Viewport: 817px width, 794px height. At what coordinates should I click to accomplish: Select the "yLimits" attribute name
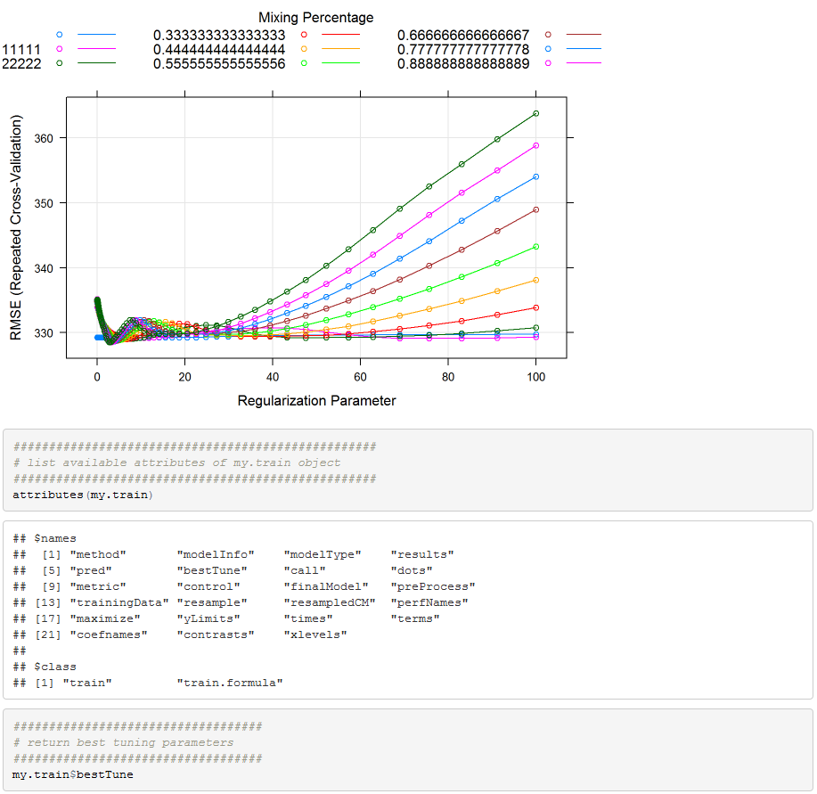click(208, 618)
